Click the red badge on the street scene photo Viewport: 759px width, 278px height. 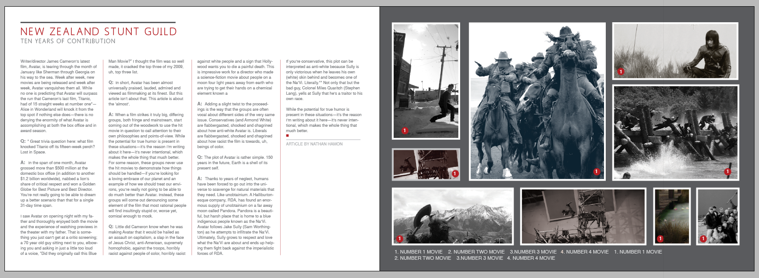pyautogui.click(x=404, y=131)
